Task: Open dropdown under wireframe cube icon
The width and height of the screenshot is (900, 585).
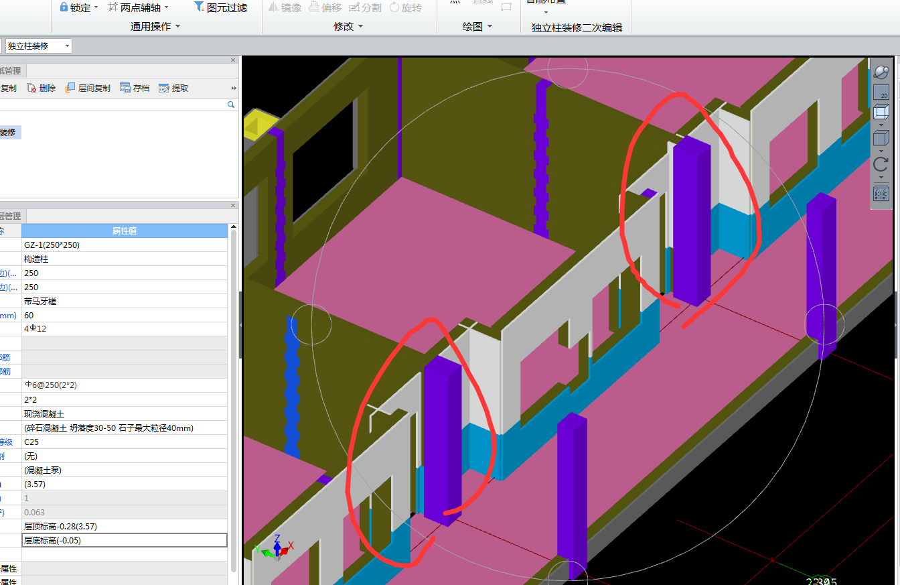Action: point(881,125)
